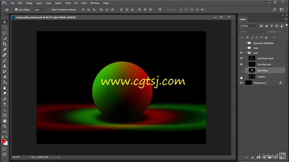This screenshot has height=162, width=289.
Task: Select the Path Selection tool
Action: click(5, 110)
